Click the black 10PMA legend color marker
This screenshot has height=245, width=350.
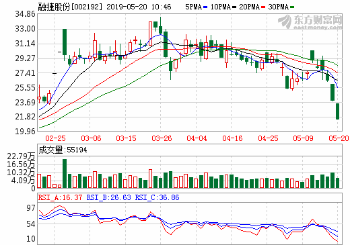coord(234,7)
